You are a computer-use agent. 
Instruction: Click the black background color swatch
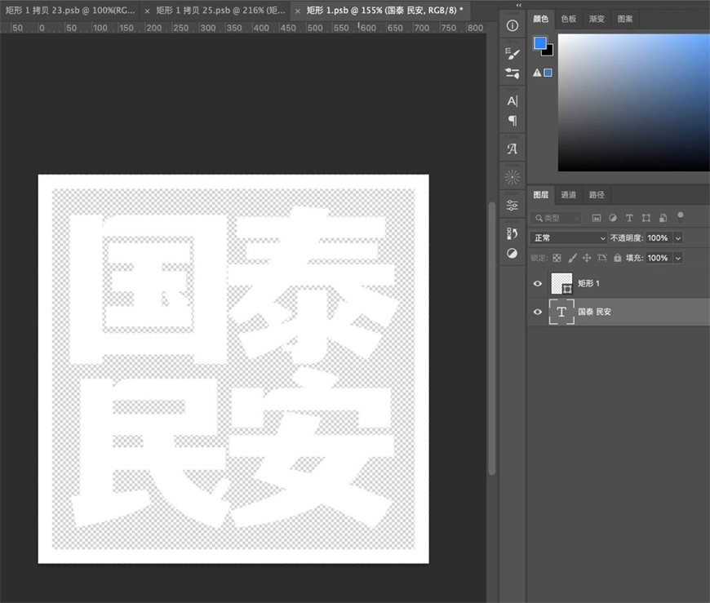pos(549,51)
